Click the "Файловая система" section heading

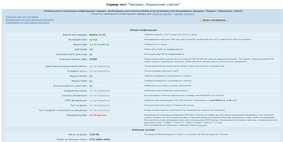point(143,130)
